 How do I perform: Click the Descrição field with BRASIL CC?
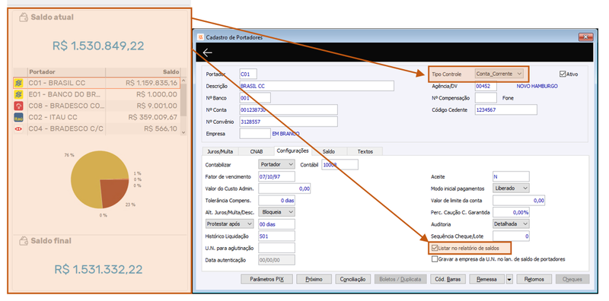click(x=317, y=86)
